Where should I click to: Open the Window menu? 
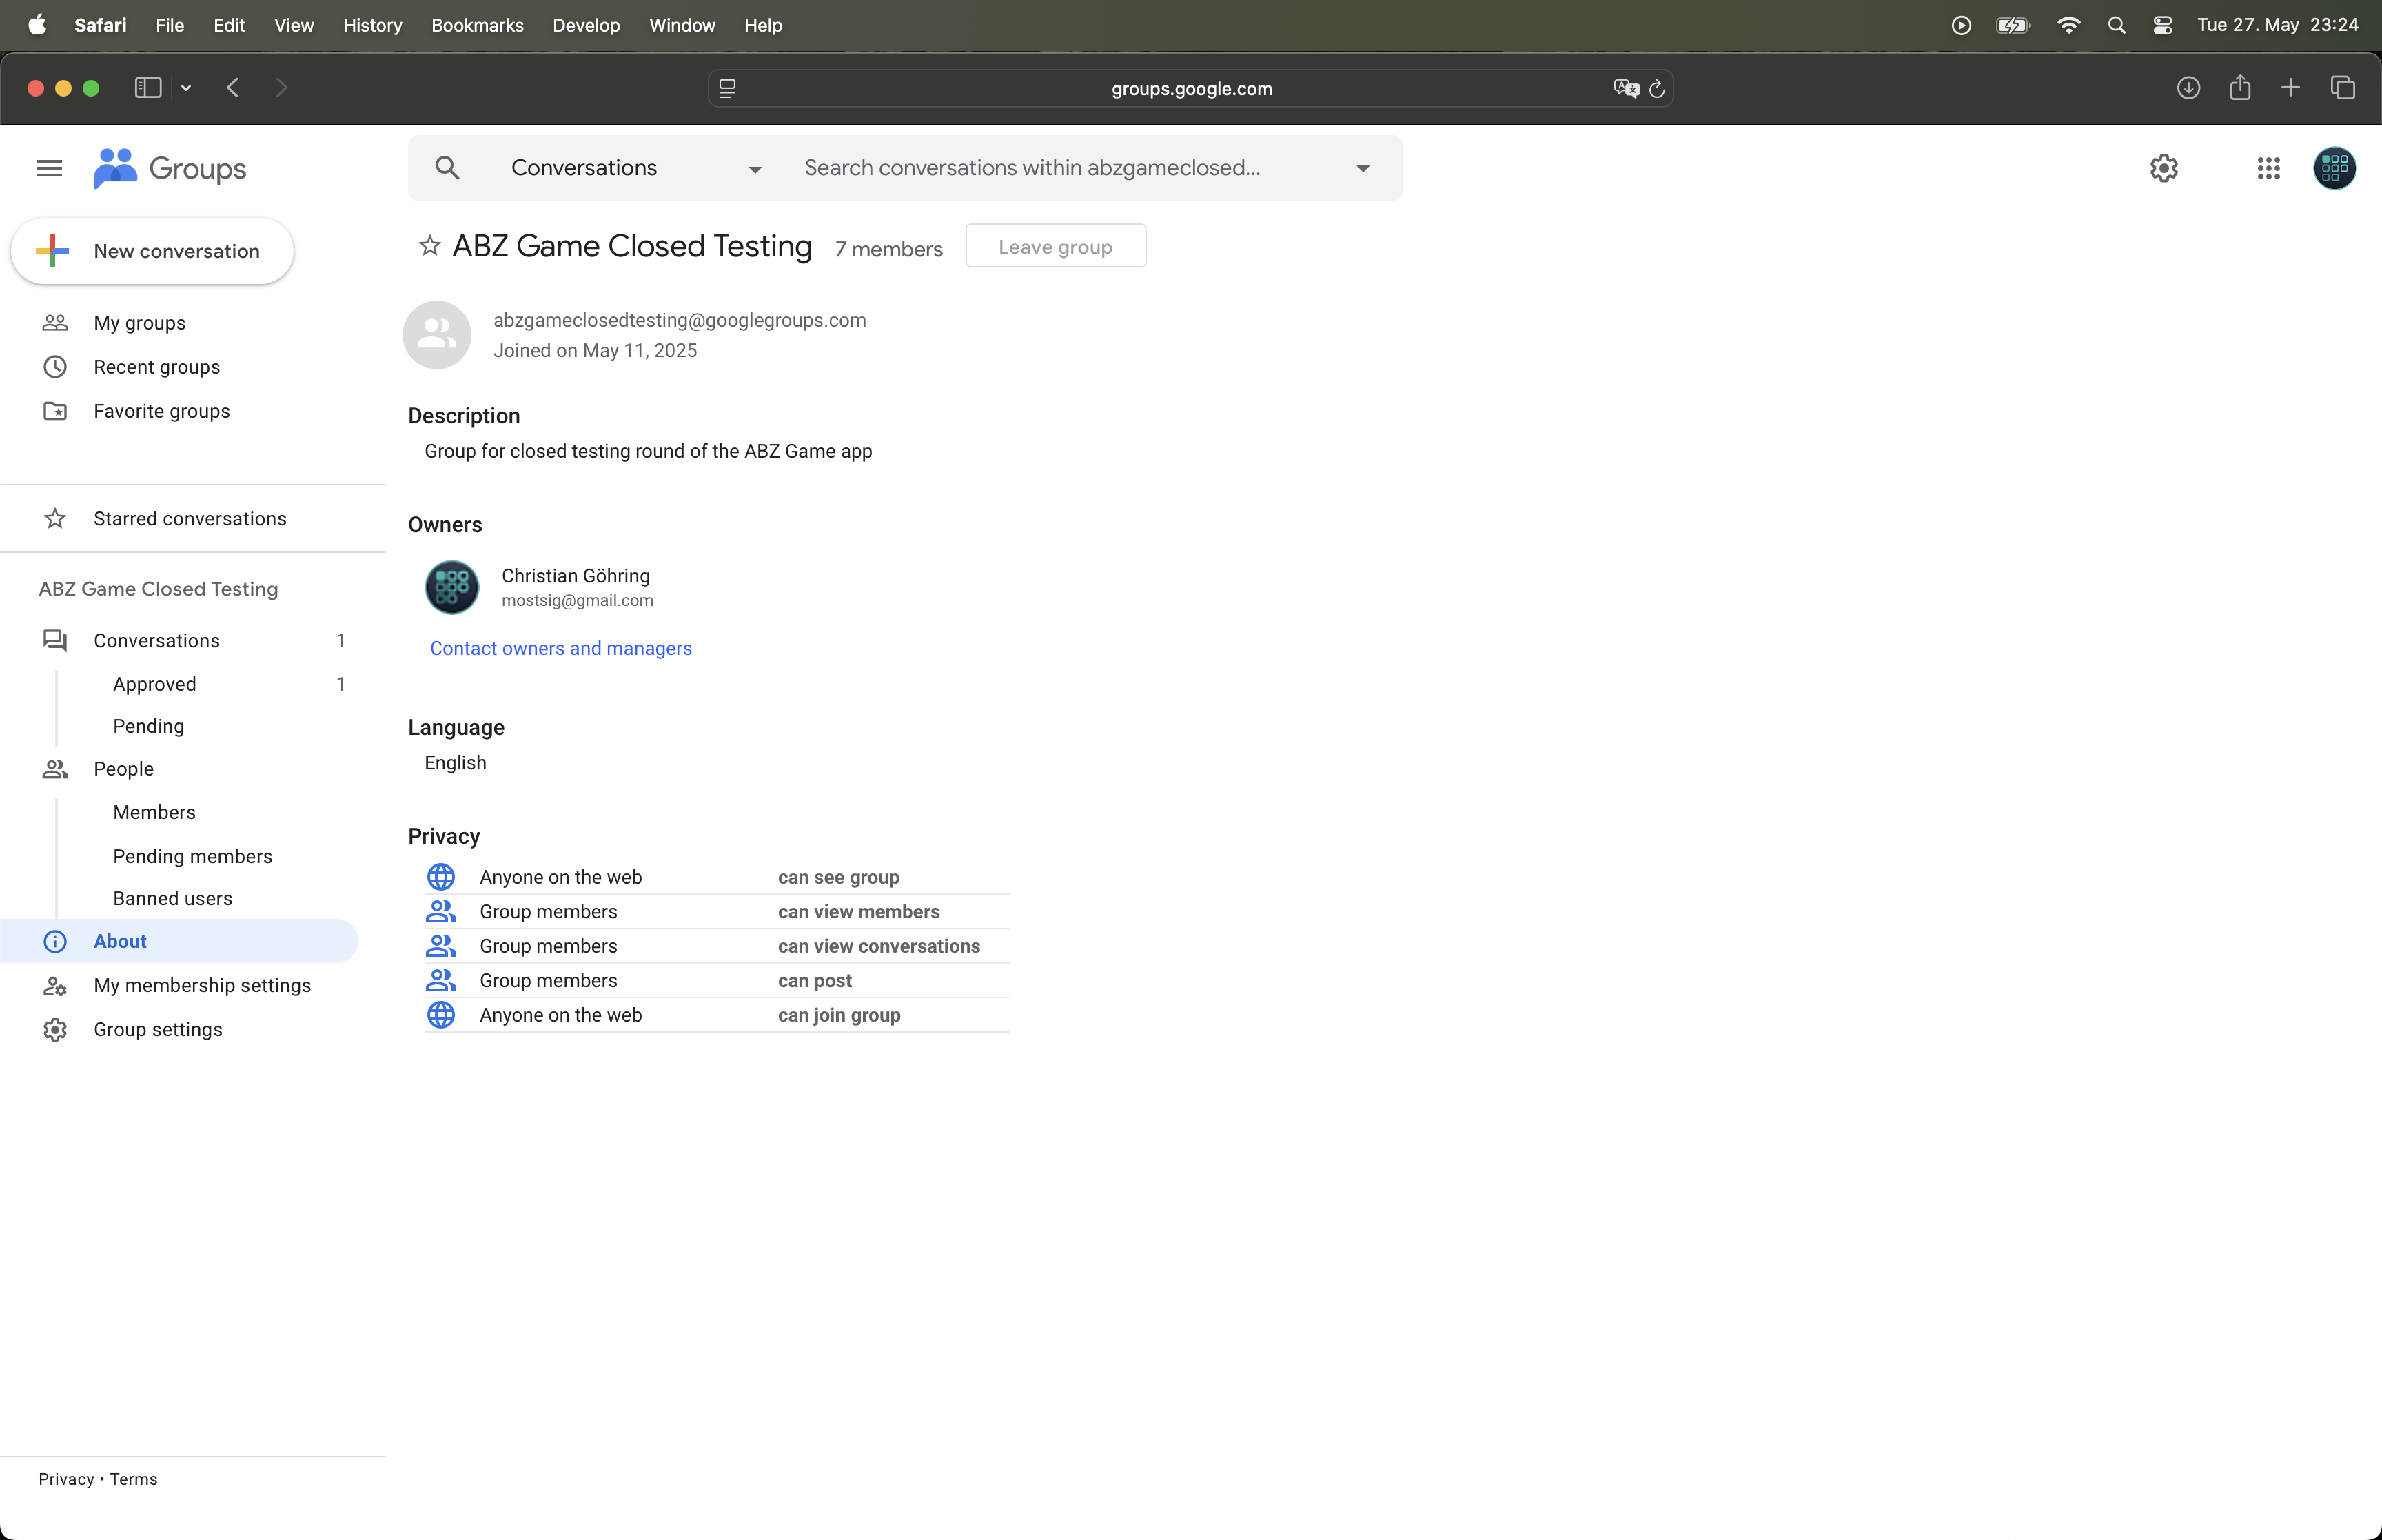pyautogui.click(x=682, y=25)
